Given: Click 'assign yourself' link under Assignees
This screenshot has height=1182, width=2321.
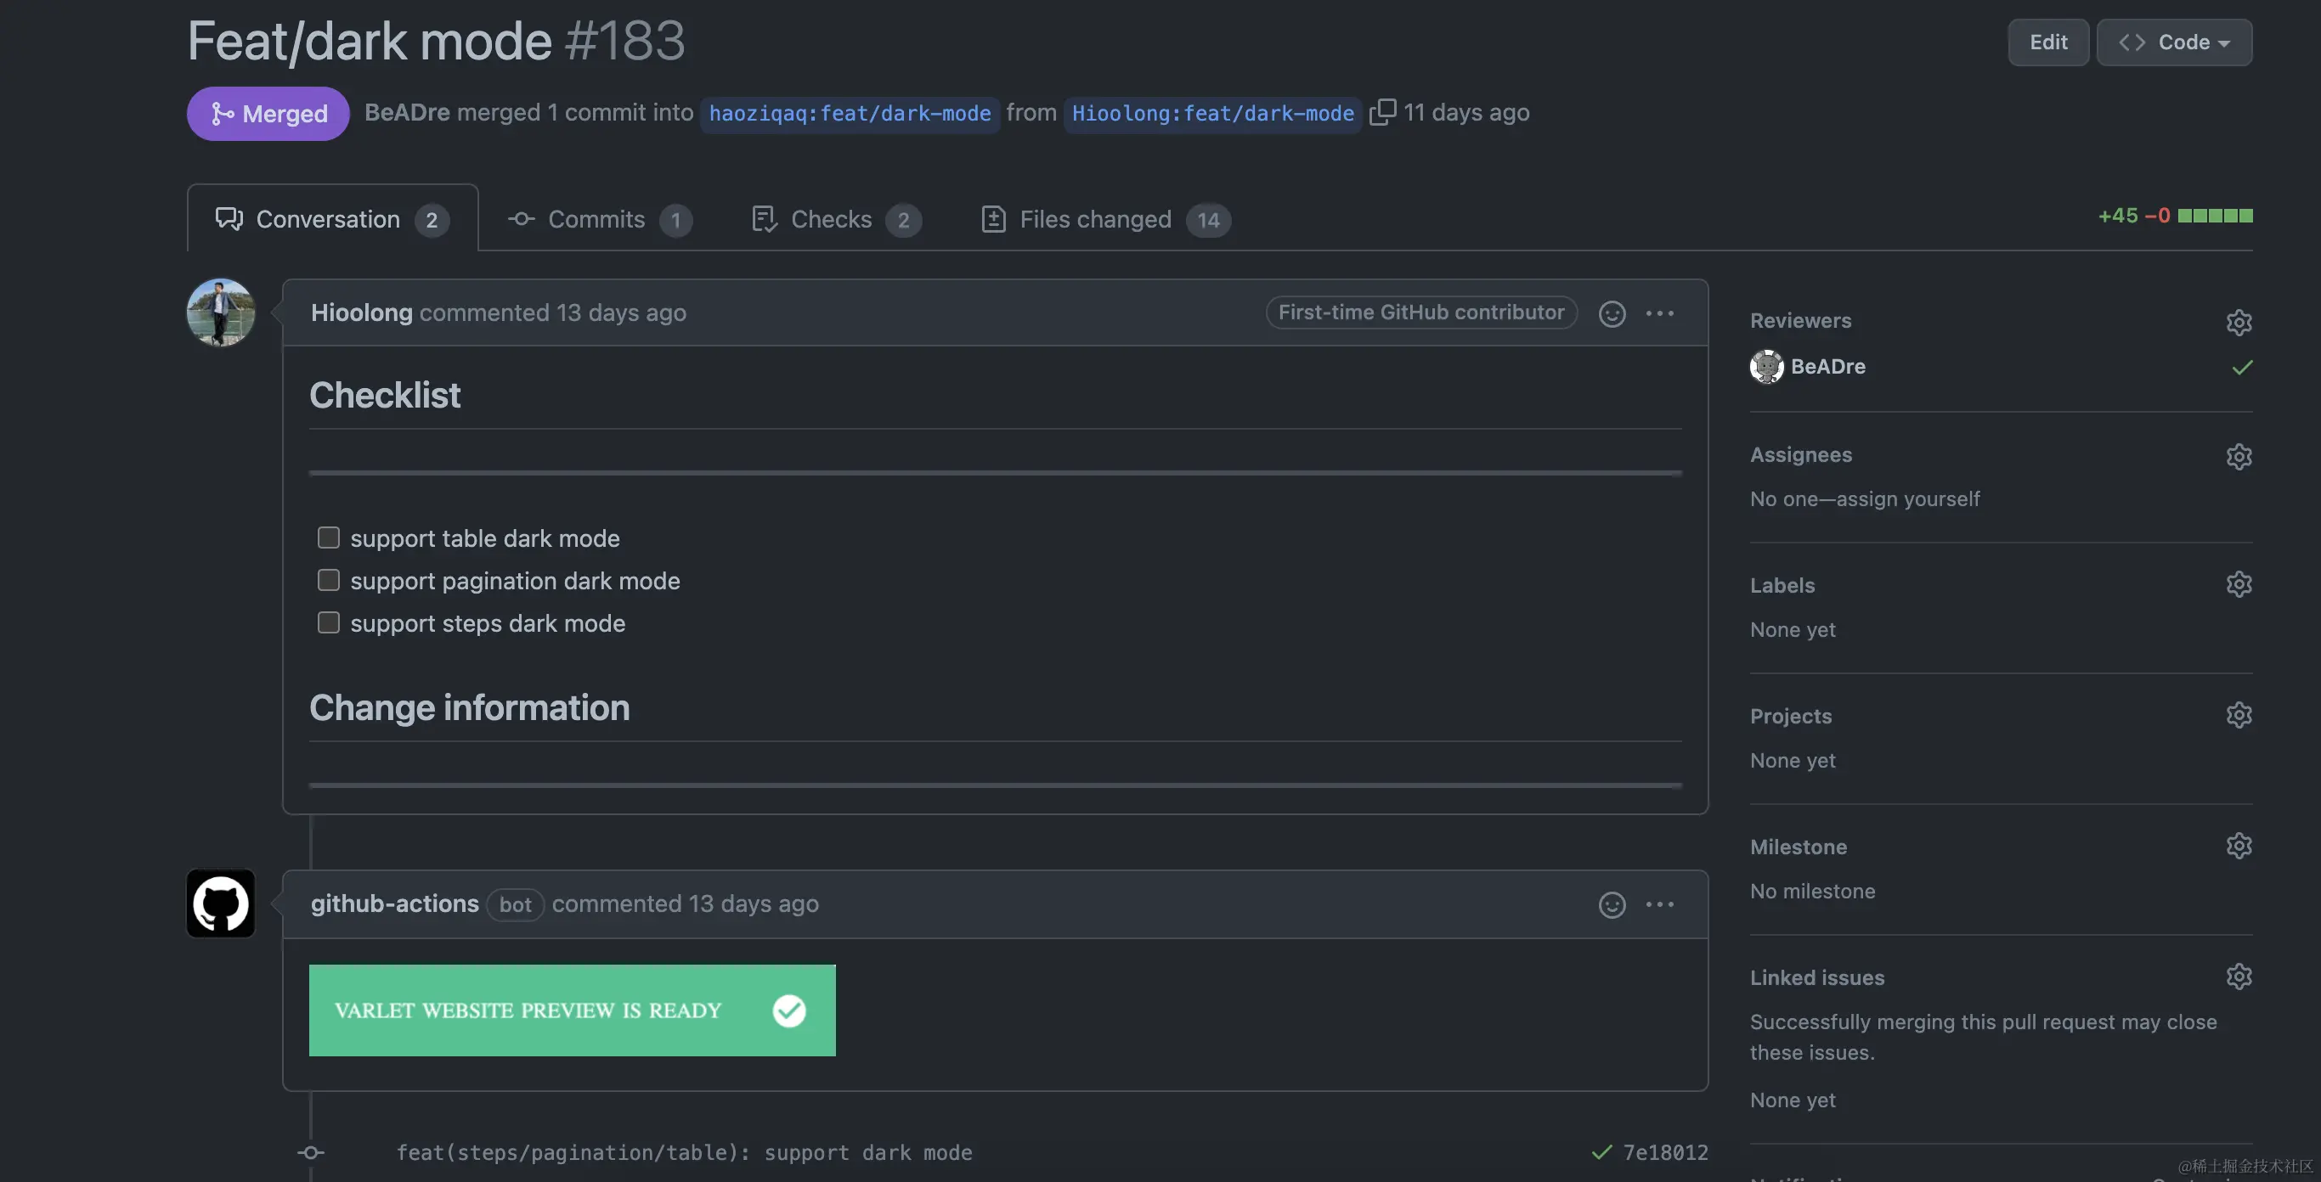Looking at the screenshot, I should click(1907, 499).
